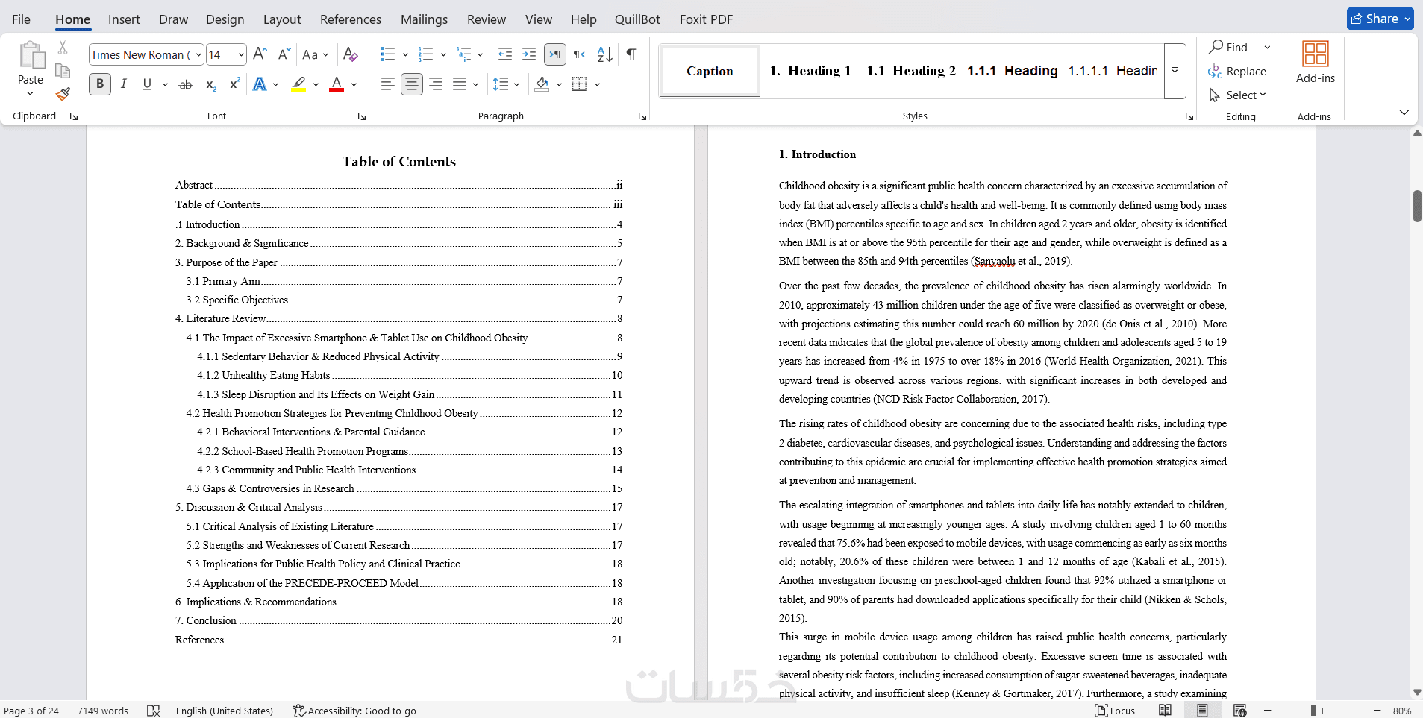Open the Review tab
1423x718 pixels.
487,19
